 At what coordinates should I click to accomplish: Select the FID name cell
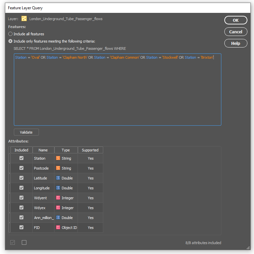point(43,227)
